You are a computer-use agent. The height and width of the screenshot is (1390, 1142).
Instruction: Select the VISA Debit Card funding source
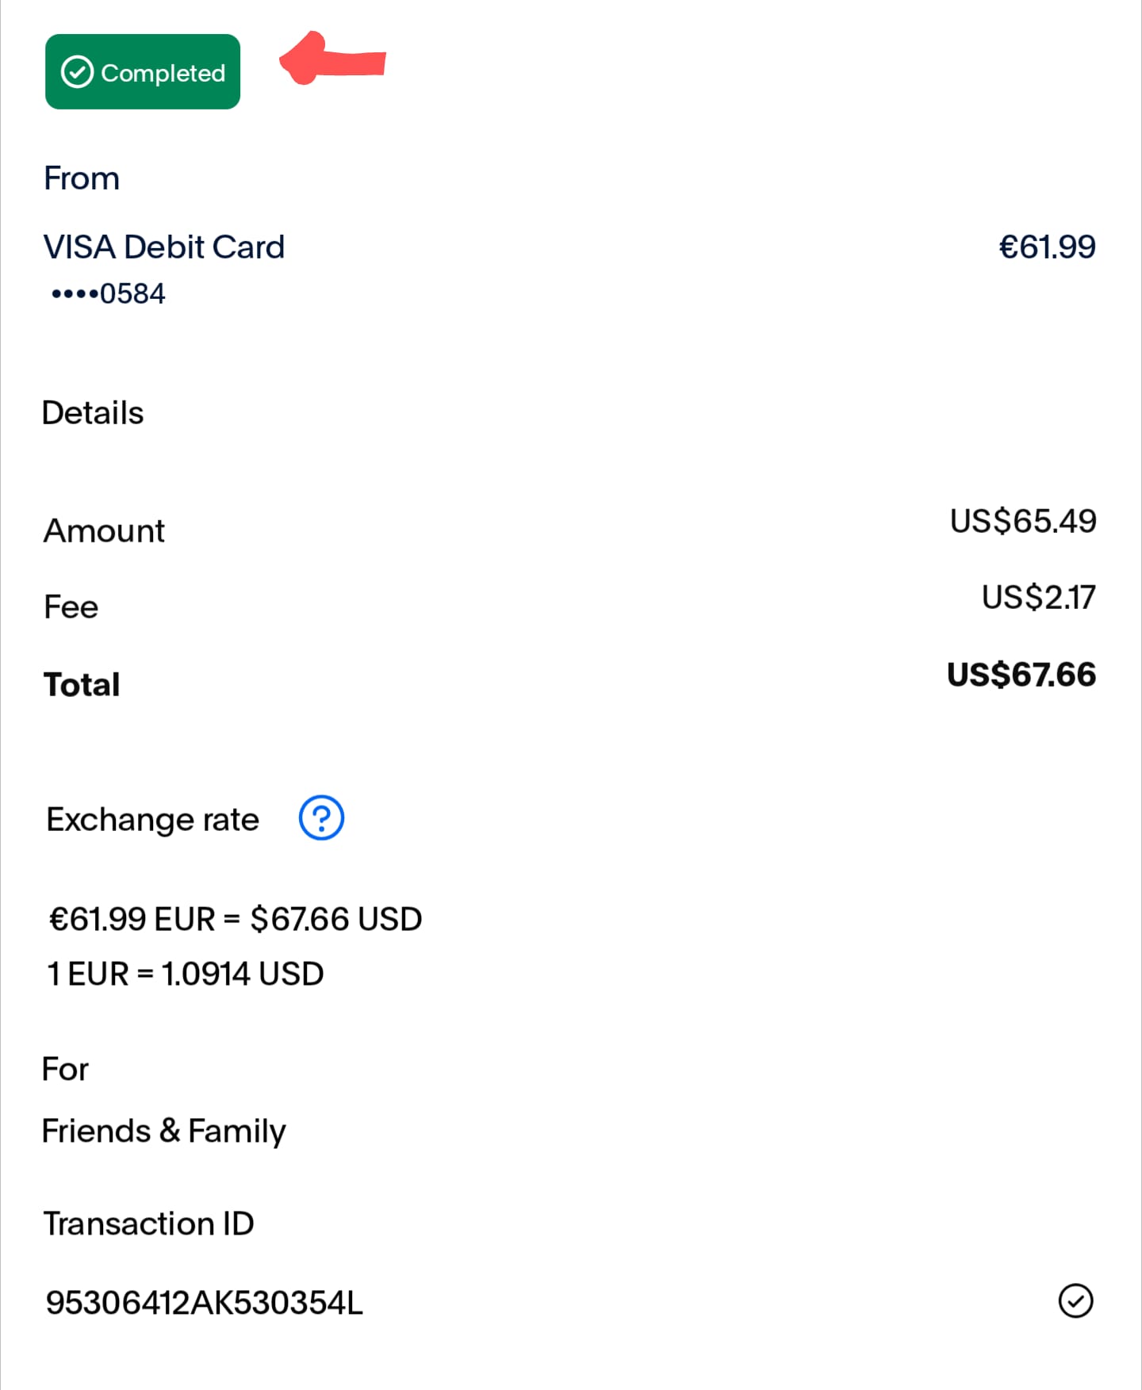tap(164, 247)
